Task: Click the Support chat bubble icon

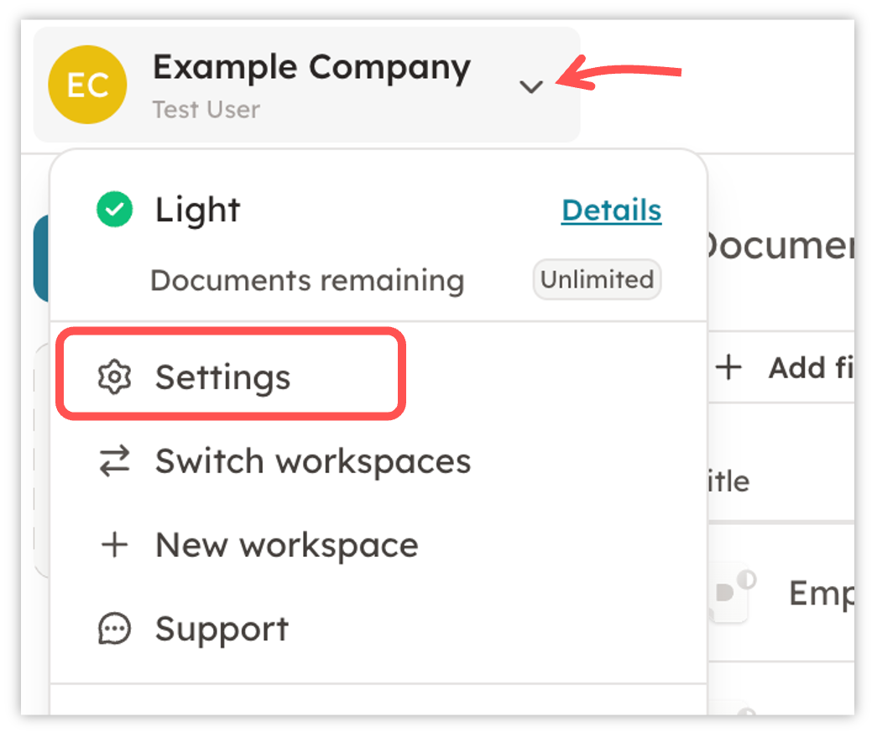Action: pos(115,628)
